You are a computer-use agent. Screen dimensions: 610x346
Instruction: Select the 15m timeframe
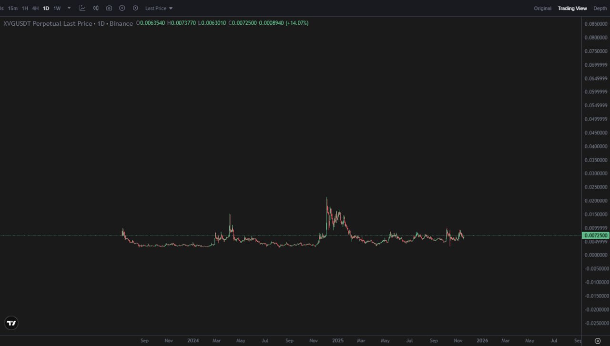(x=13, y=8)
